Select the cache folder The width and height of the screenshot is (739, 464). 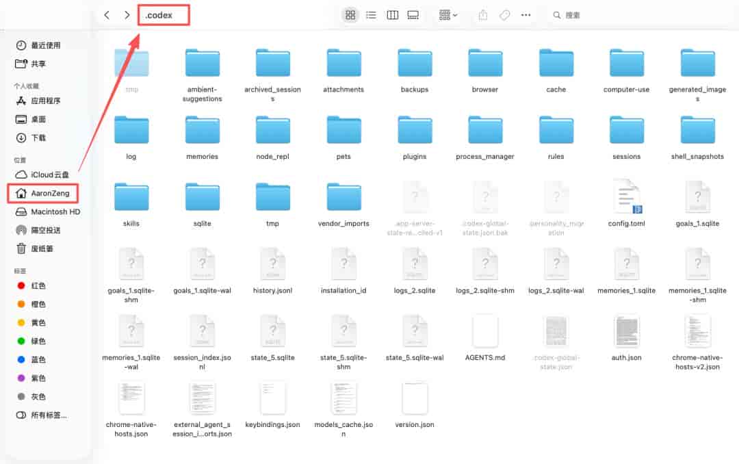[x=556, y=70]
